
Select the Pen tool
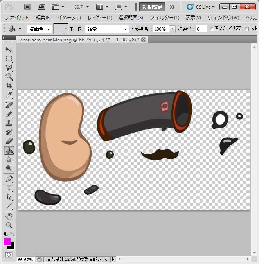(9, 179)
